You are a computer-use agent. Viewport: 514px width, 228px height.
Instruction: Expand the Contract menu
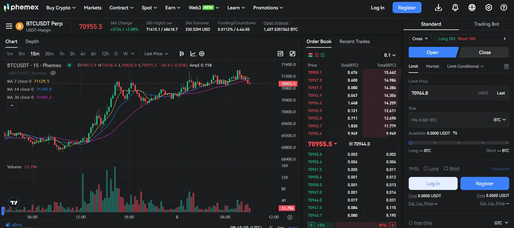pos(121,8)
